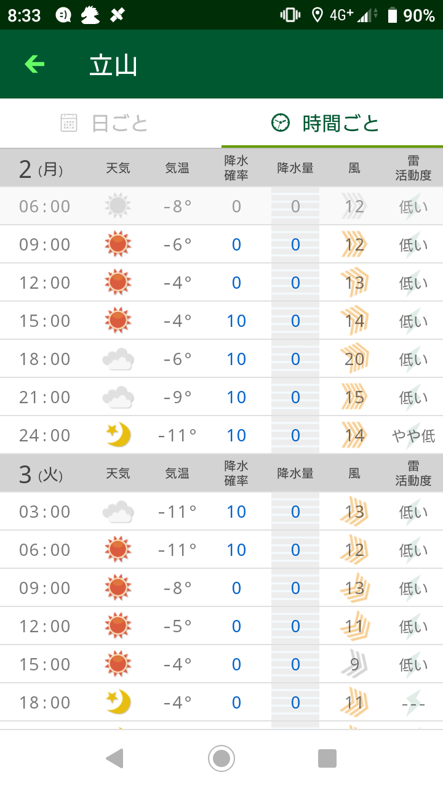Tap the wind arrow showing 20
Viewport: 443px width, 788px height.
pos(354,359)
